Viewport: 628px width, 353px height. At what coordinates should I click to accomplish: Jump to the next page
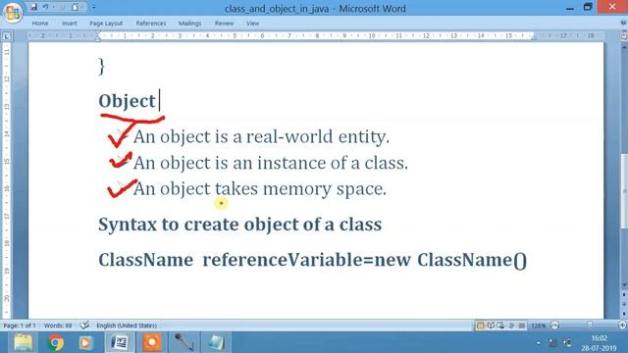624,313
